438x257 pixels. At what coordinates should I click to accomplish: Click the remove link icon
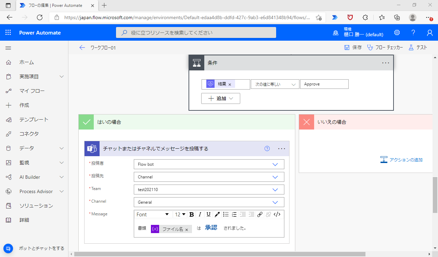point(268,214)
